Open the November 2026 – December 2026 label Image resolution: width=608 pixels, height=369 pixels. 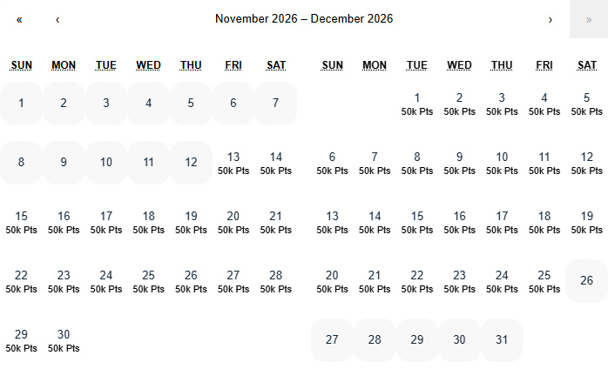click(304, 19)
